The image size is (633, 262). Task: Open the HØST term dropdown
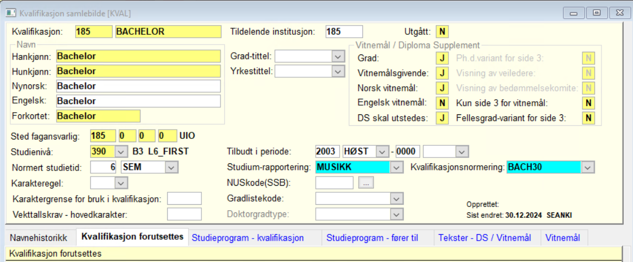382,152
